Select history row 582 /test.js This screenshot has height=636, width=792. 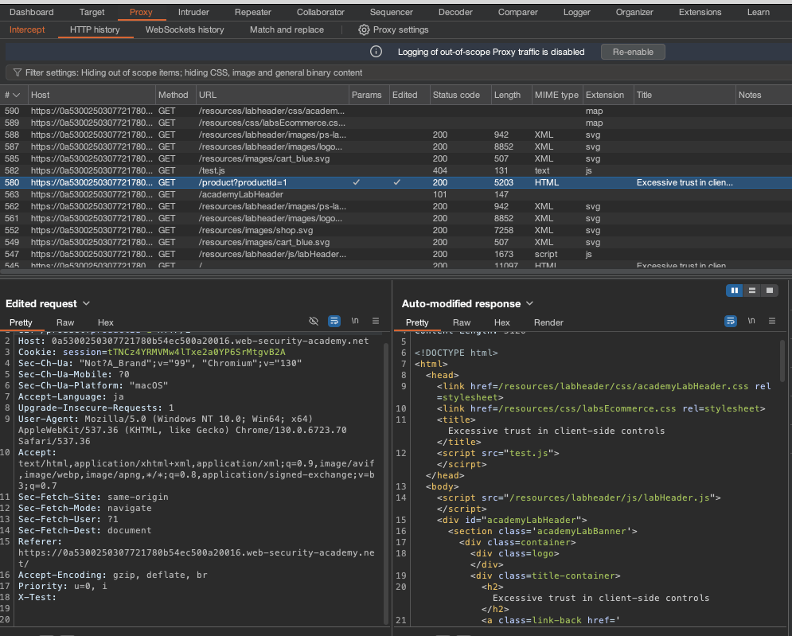coord(396,171)
